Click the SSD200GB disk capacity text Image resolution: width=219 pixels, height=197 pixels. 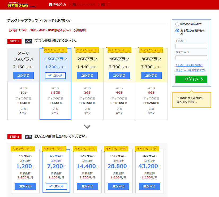coord(151,103)
